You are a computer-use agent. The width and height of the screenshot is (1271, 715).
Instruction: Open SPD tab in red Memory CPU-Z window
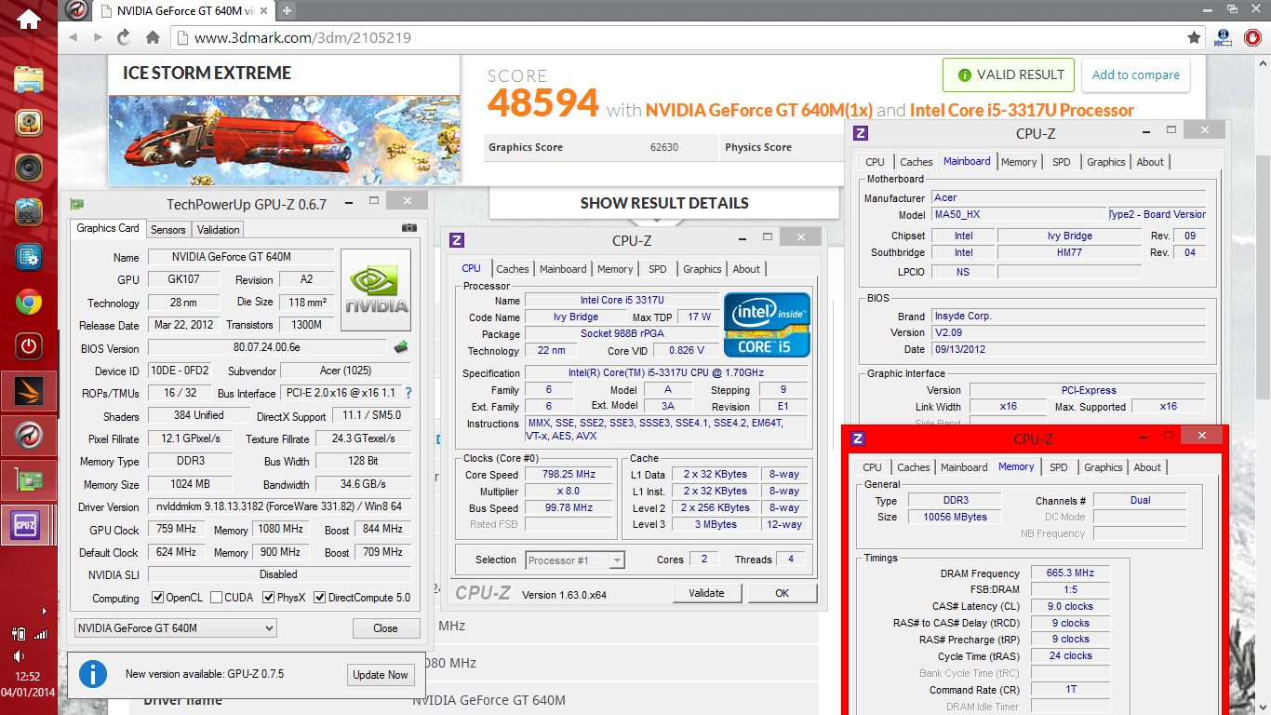1058,467
